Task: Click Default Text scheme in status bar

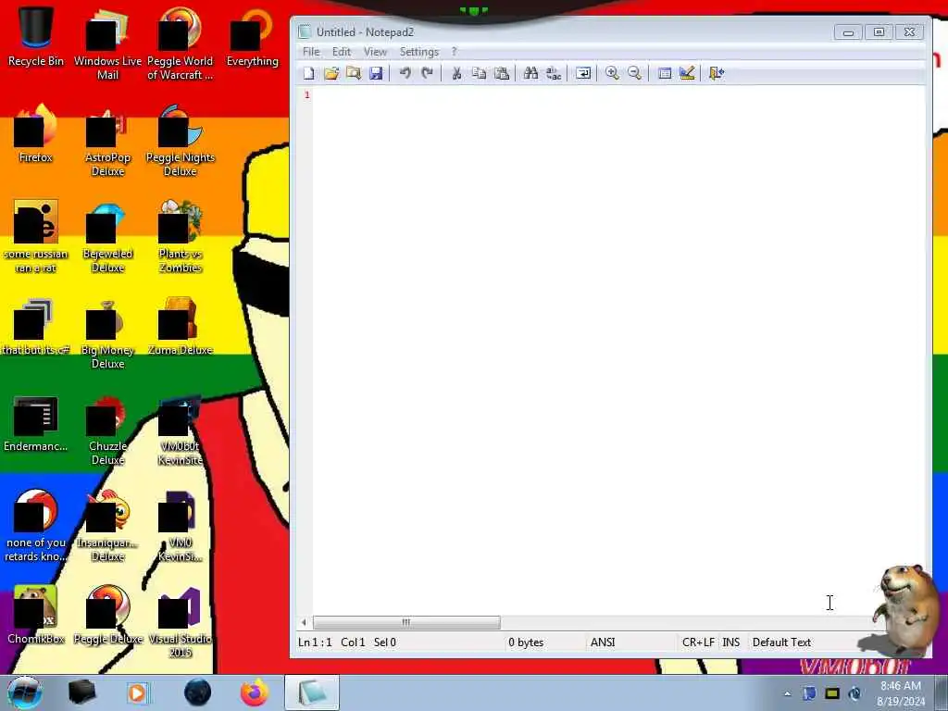Action: [781, 642]
